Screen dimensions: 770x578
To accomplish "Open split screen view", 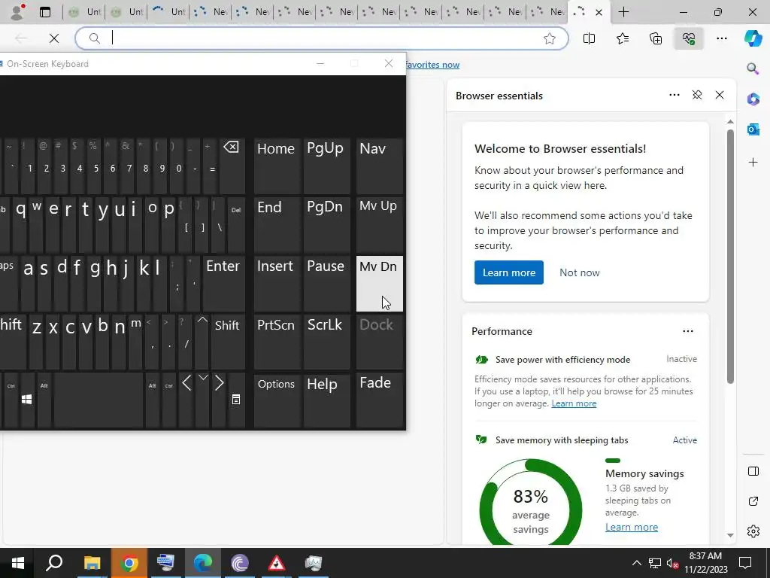I will 589,38.
